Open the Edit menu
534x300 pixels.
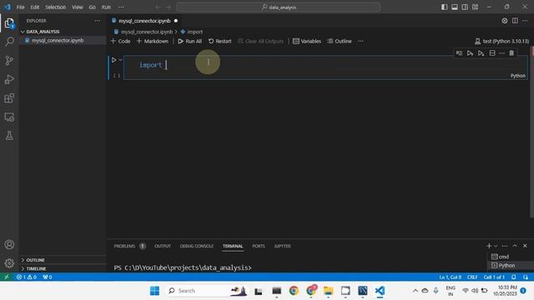35,7
